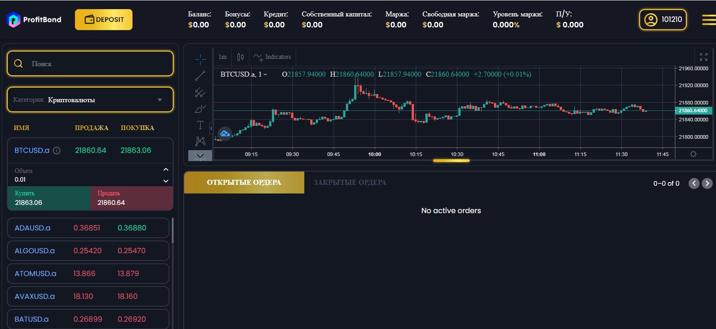Screen dimensions: 716x329
Task: Select the ATOMUSD.a instrument row
Action: click(x=88, y=273)
